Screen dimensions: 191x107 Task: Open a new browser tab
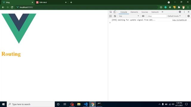pos(71,2)
